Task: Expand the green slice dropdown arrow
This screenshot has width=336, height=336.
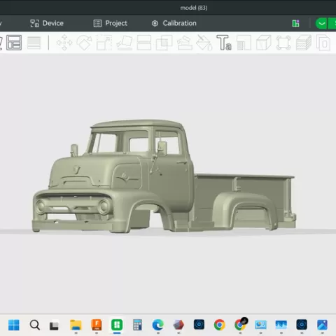Action: tap(321, 23)
